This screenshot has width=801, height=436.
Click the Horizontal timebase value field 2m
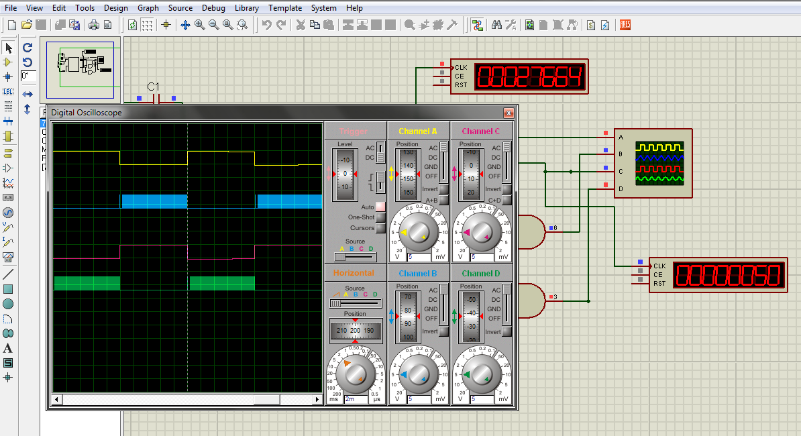[356, 399]
